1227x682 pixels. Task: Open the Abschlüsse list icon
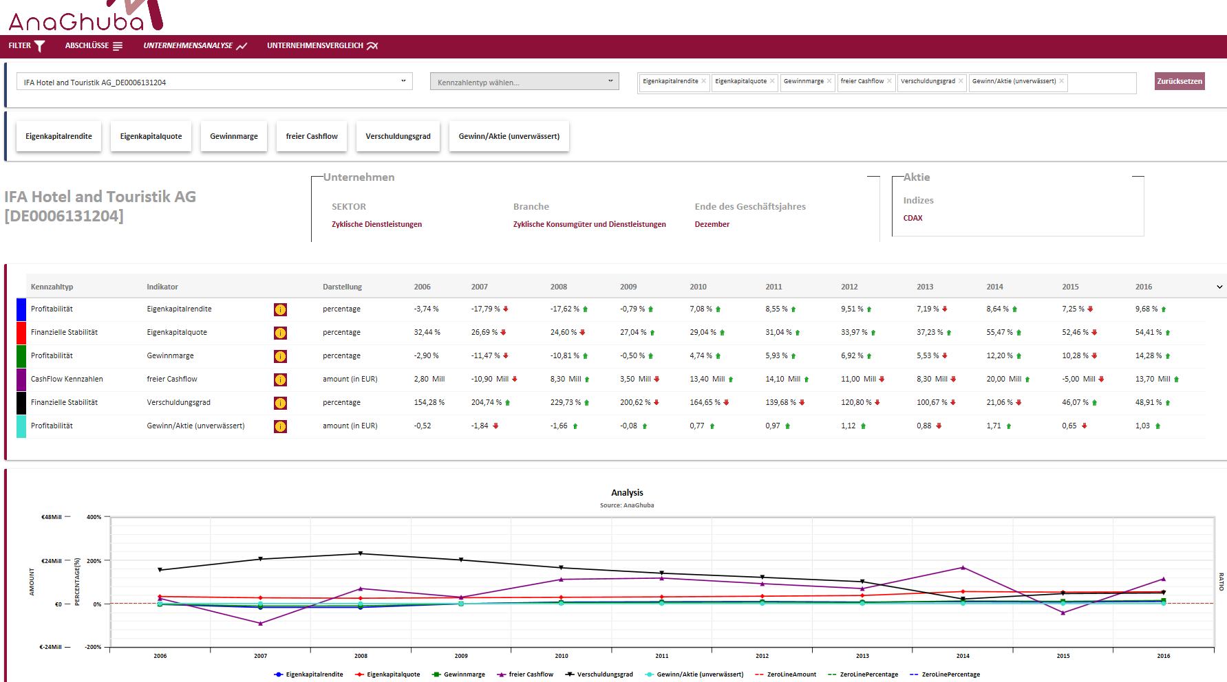pos(118,46)
